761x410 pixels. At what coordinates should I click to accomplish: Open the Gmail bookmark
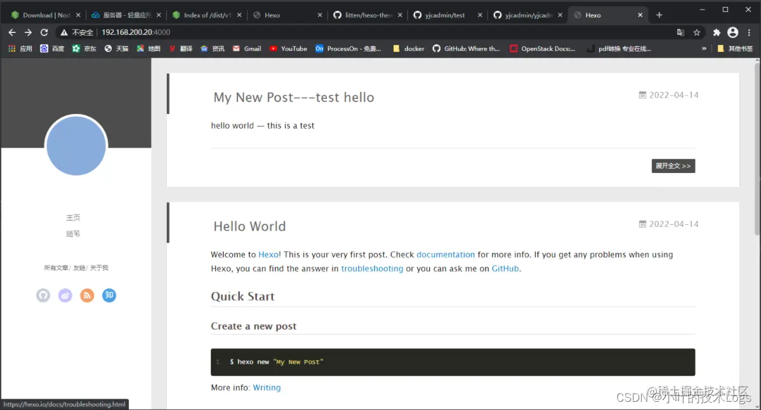point(247,48)
